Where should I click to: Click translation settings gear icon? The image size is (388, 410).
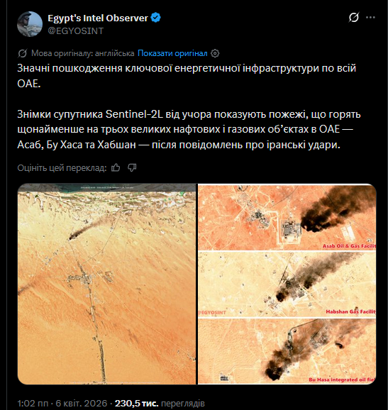pyautogui.click(x=215, y=53)
